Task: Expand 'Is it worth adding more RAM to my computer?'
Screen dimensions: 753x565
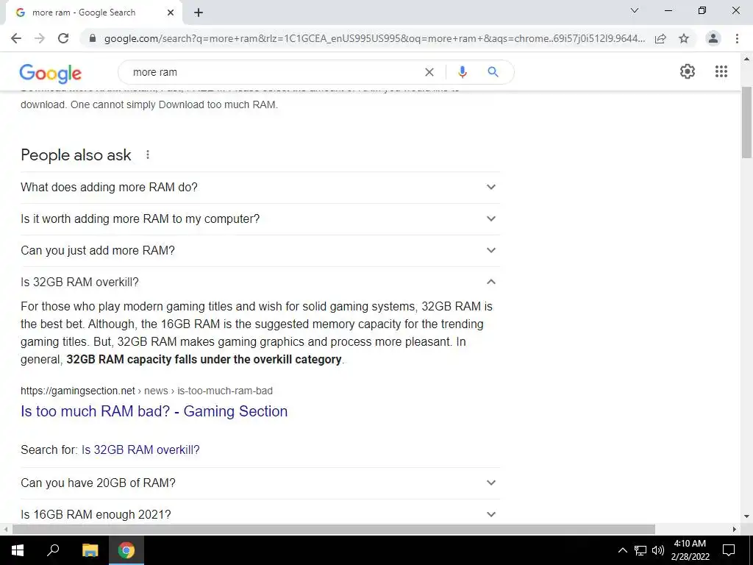Action: 260,218
